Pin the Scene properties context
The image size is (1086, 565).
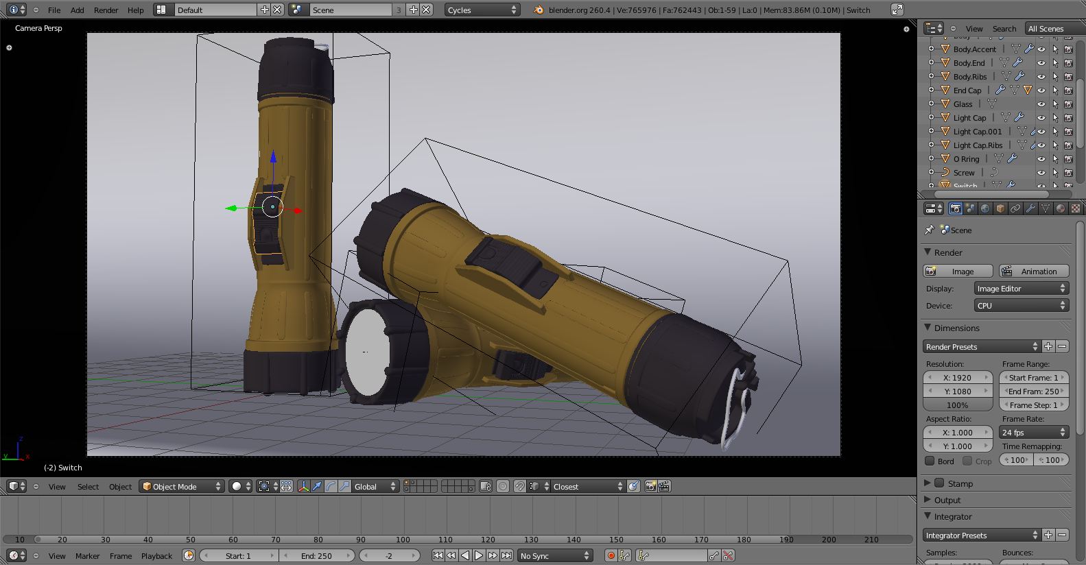click(930, 230)
